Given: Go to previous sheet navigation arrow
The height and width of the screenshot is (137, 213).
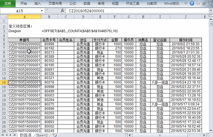Looking at the screenshot, I should (6, 135).
